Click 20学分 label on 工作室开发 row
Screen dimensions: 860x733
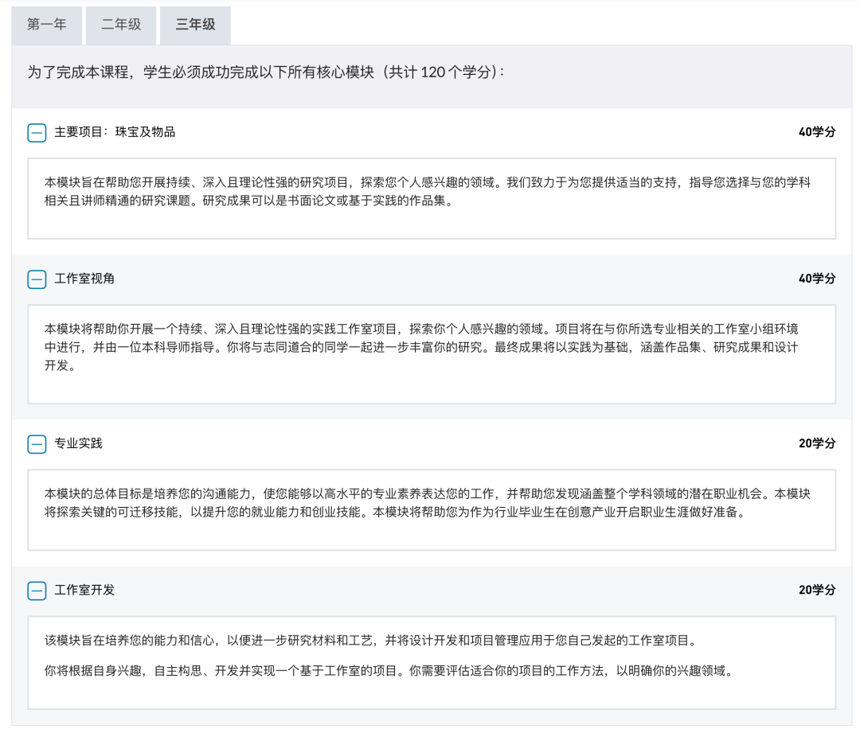pyautogui.click(x=816, y=590)
